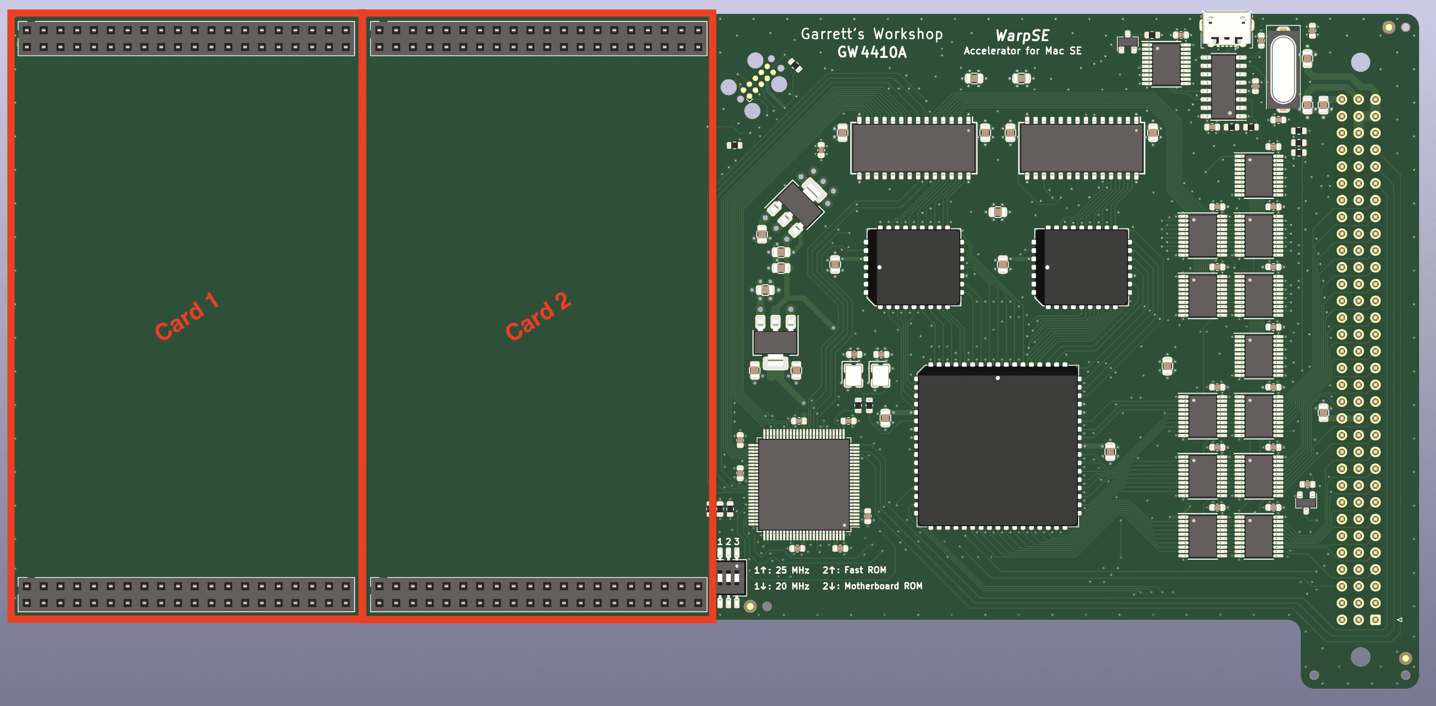
Task: Click the "1↓: 20 MHz" label
Action: click(x=782, y=586)
